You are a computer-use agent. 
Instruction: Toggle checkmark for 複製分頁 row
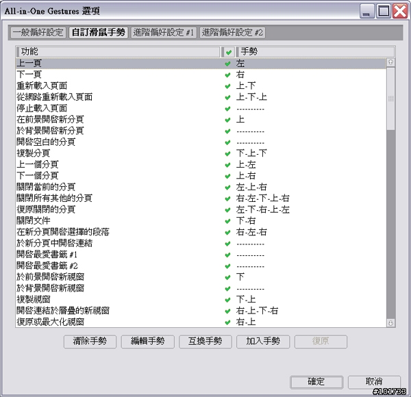pos(227,154)
